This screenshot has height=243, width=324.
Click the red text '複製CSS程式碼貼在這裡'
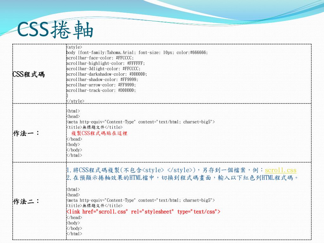99,133
